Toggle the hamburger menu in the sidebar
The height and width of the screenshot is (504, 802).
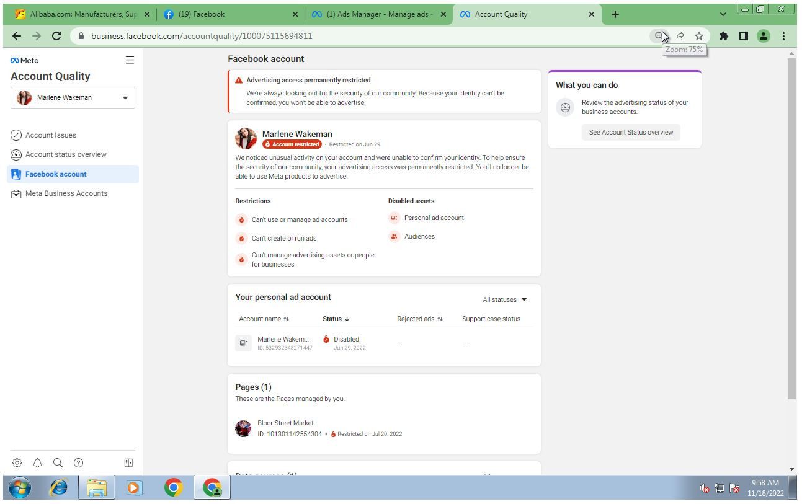[130, 60]
